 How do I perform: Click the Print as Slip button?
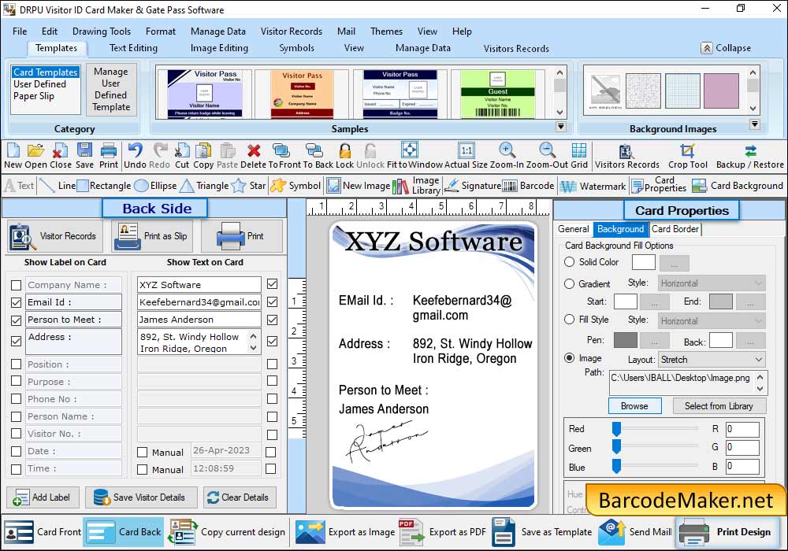pos(152,236)
